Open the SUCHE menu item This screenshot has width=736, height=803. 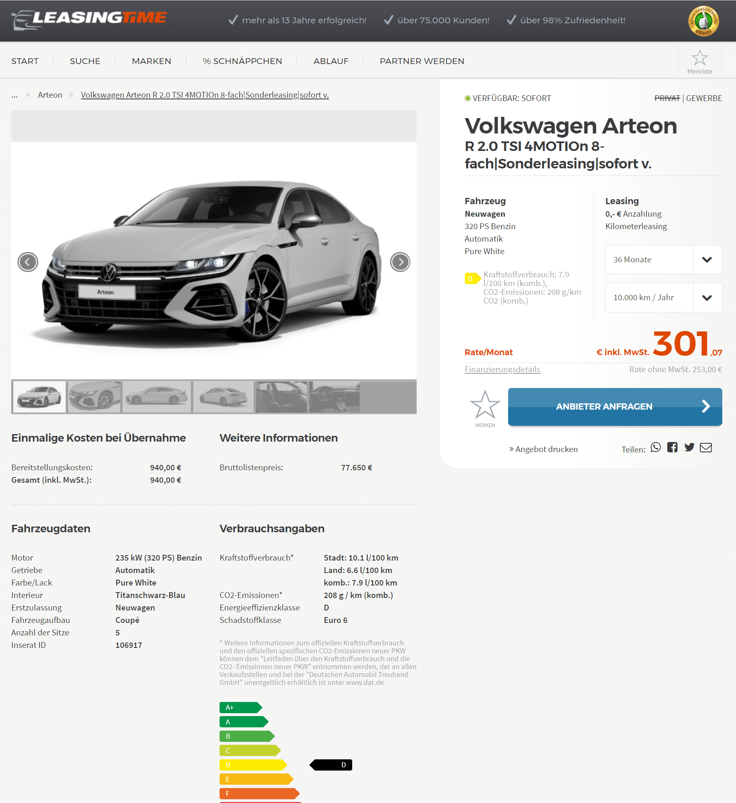point(85,61)
